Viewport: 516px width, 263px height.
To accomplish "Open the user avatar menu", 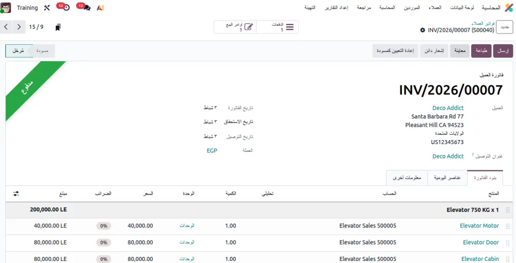I will (x=6, y=8).
